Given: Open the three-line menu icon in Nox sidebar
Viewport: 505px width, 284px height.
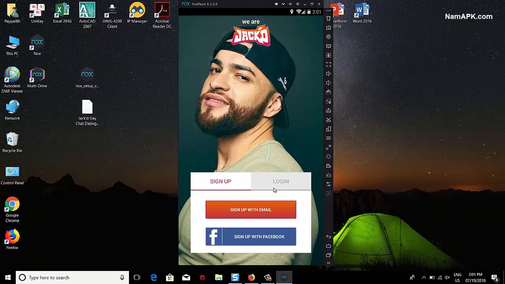Looking at the screenshot, I should pyautogui.click(x=328, y=138).
